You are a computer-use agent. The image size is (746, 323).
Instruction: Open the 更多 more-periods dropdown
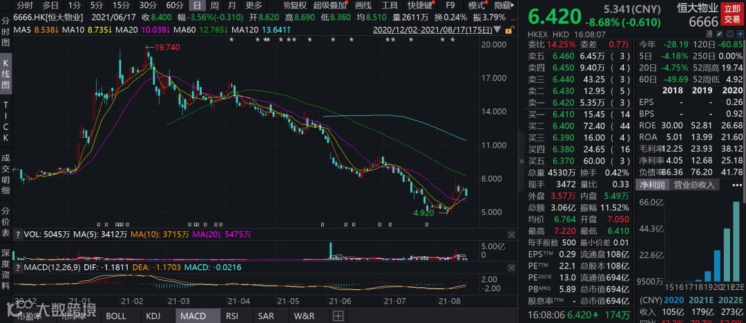click(x=254, y=6)
